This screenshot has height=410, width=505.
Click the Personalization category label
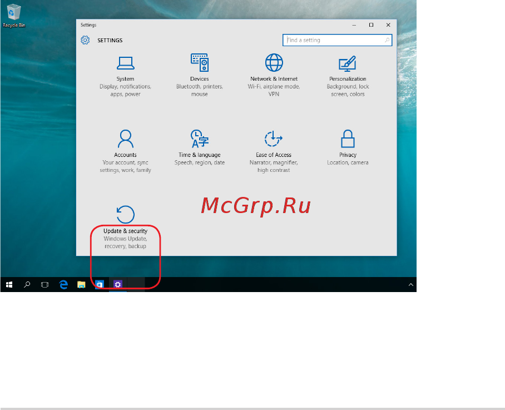pos(348,79)
